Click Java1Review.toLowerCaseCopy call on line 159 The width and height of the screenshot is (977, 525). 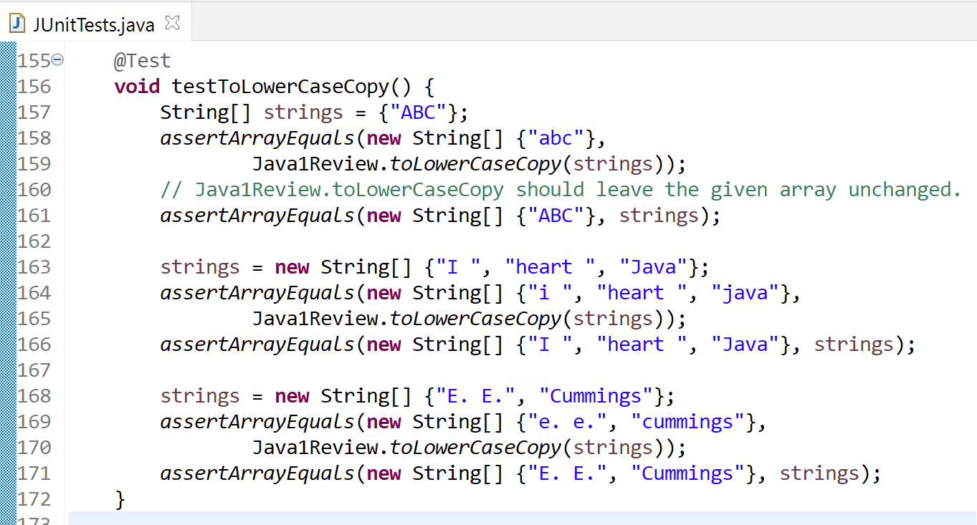tap(405, 163)
